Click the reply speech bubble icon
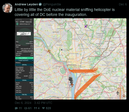This screenshot has height=112, width=129. (x=16, y=108)
